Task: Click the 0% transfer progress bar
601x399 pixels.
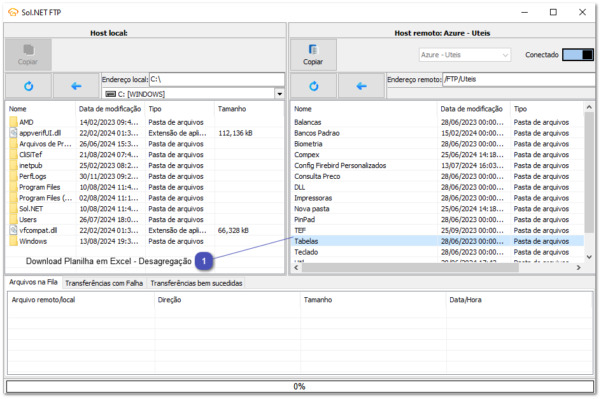Action: (x=299, y=386)
